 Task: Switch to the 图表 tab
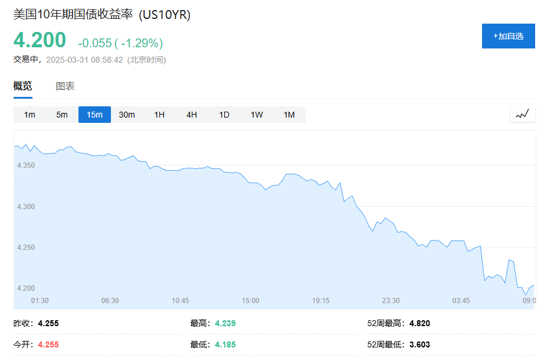click(x=65, y=86)
